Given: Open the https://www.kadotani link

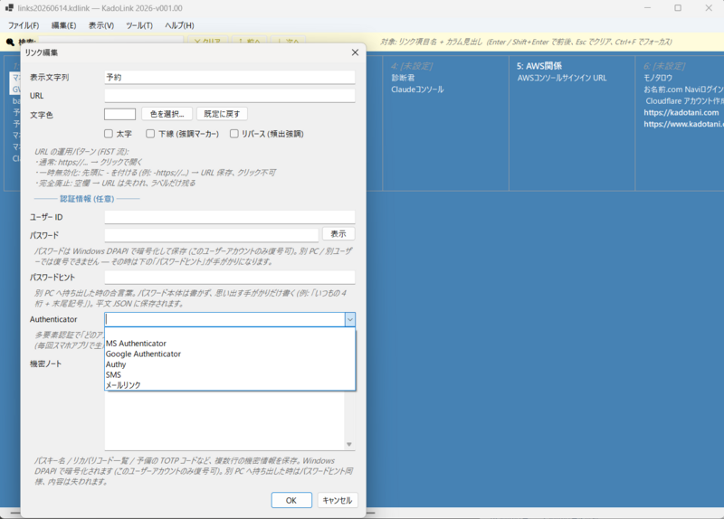Looking at the screenshot, I should (x=684, y=124).
